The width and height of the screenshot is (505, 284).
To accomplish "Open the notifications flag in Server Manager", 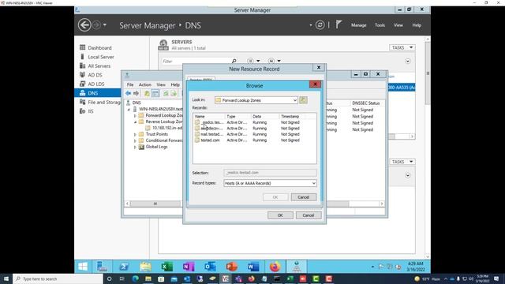I will pyautogui.click(x=339, y=24).
